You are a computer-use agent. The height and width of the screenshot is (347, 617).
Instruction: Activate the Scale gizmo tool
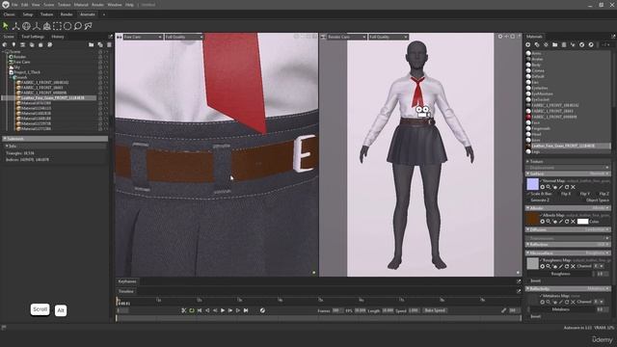click(x=37, y=26)
